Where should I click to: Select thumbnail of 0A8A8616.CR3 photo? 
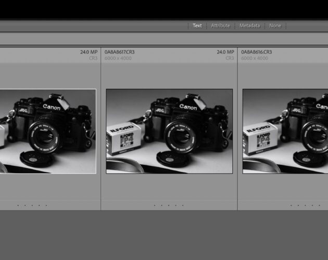click(285, 131)
